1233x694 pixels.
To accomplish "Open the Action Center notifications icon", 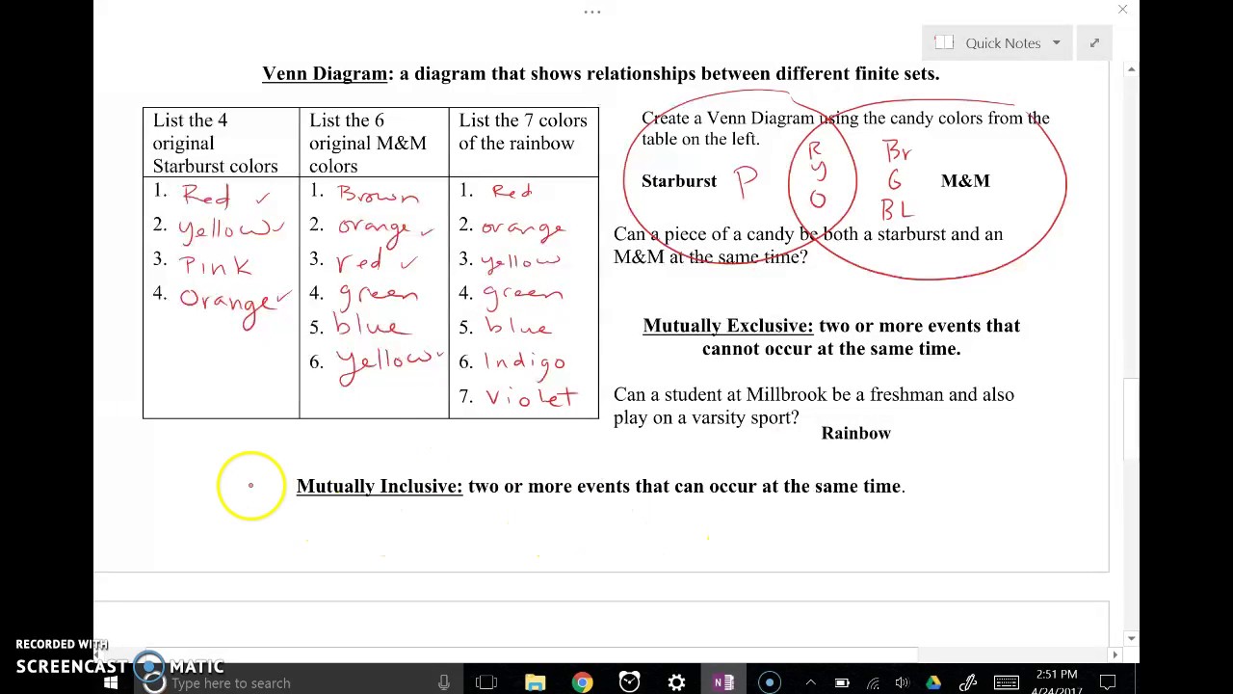I will pos(1109,682).
